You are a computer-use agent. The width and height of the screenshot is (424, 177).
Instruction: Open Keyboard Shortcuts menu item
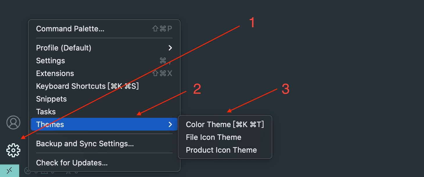(87, 86)
